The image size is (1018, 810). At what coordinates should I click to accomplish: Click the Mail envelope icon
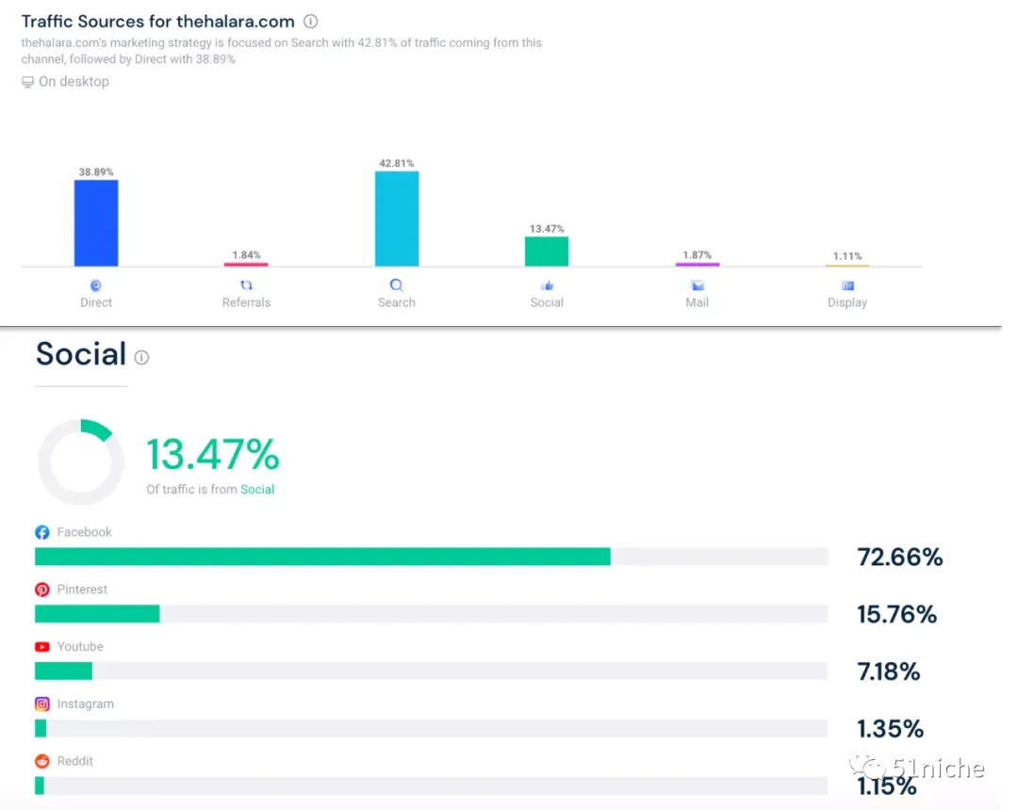698,286
